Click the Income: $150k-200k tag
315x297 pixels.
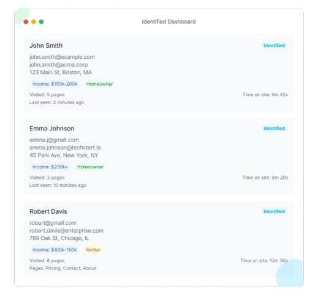coord(55,84)
